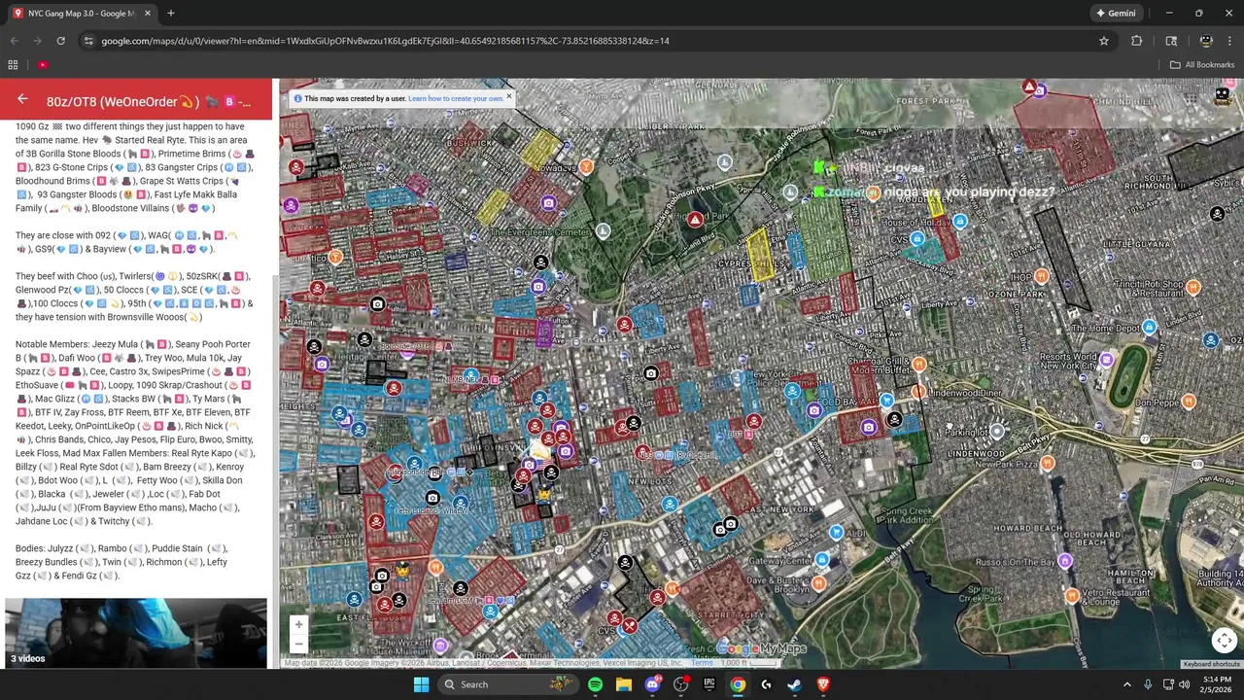The image size is (1244, 700).
Task: Toggle the microphone tray icon
Action: (x=1148, y=684)
